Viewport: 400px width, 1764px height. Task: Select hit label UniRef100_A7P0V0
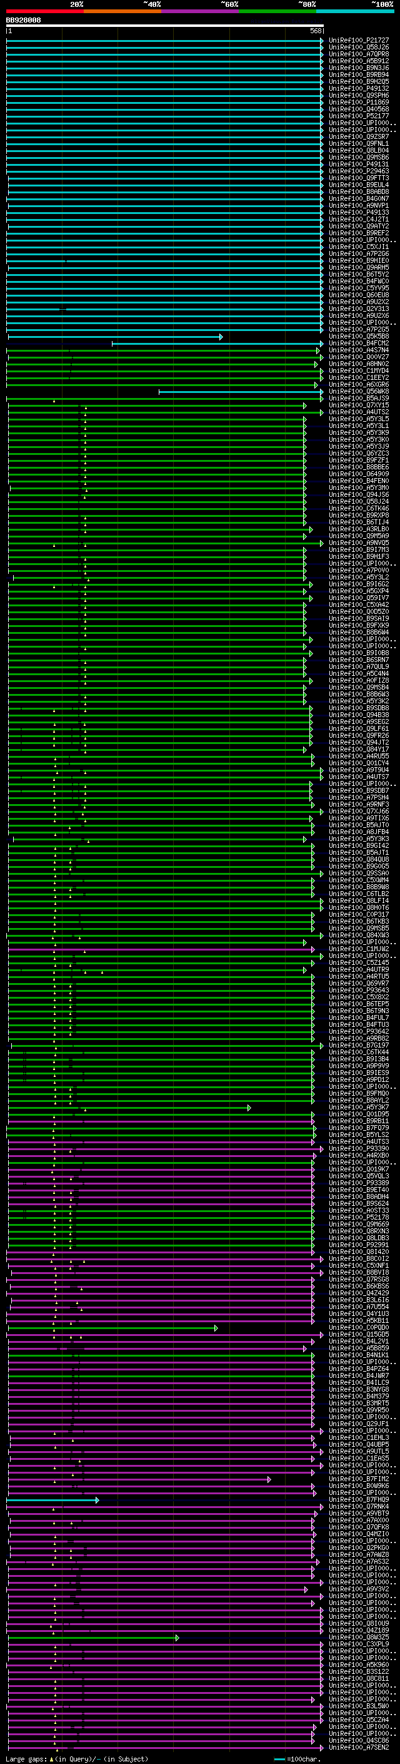[358, 571]
